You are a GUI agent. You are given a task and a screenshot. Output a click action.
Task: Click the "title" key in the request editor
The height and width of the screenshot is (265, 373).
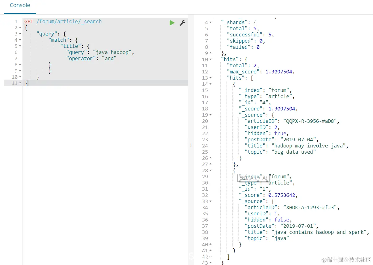70,46
